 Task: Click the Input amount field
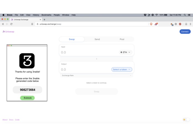point(89,52)
